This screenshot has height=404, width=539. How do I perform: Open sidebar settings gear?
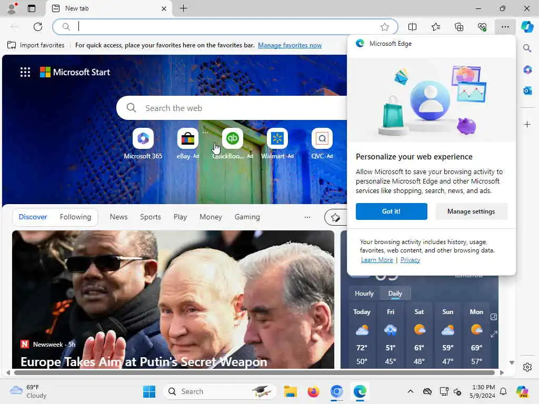point(527,367)
